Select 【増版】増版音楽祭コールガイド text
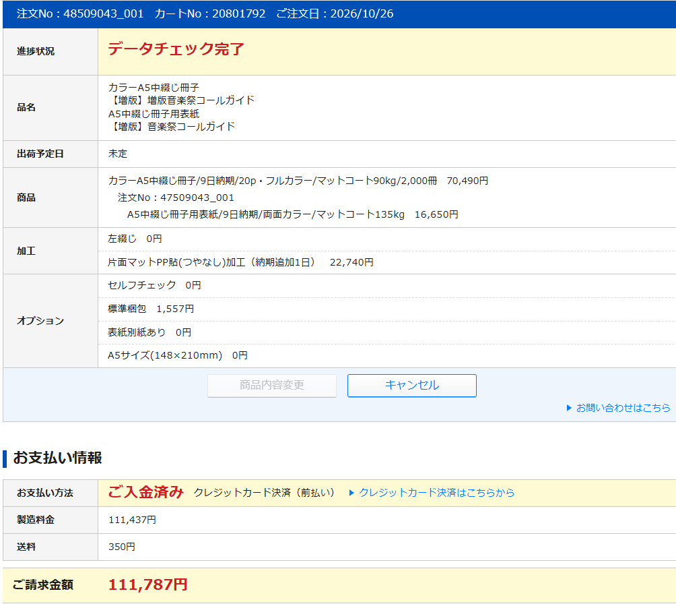This screenshot has width=676, height=604. click(181, 100)
